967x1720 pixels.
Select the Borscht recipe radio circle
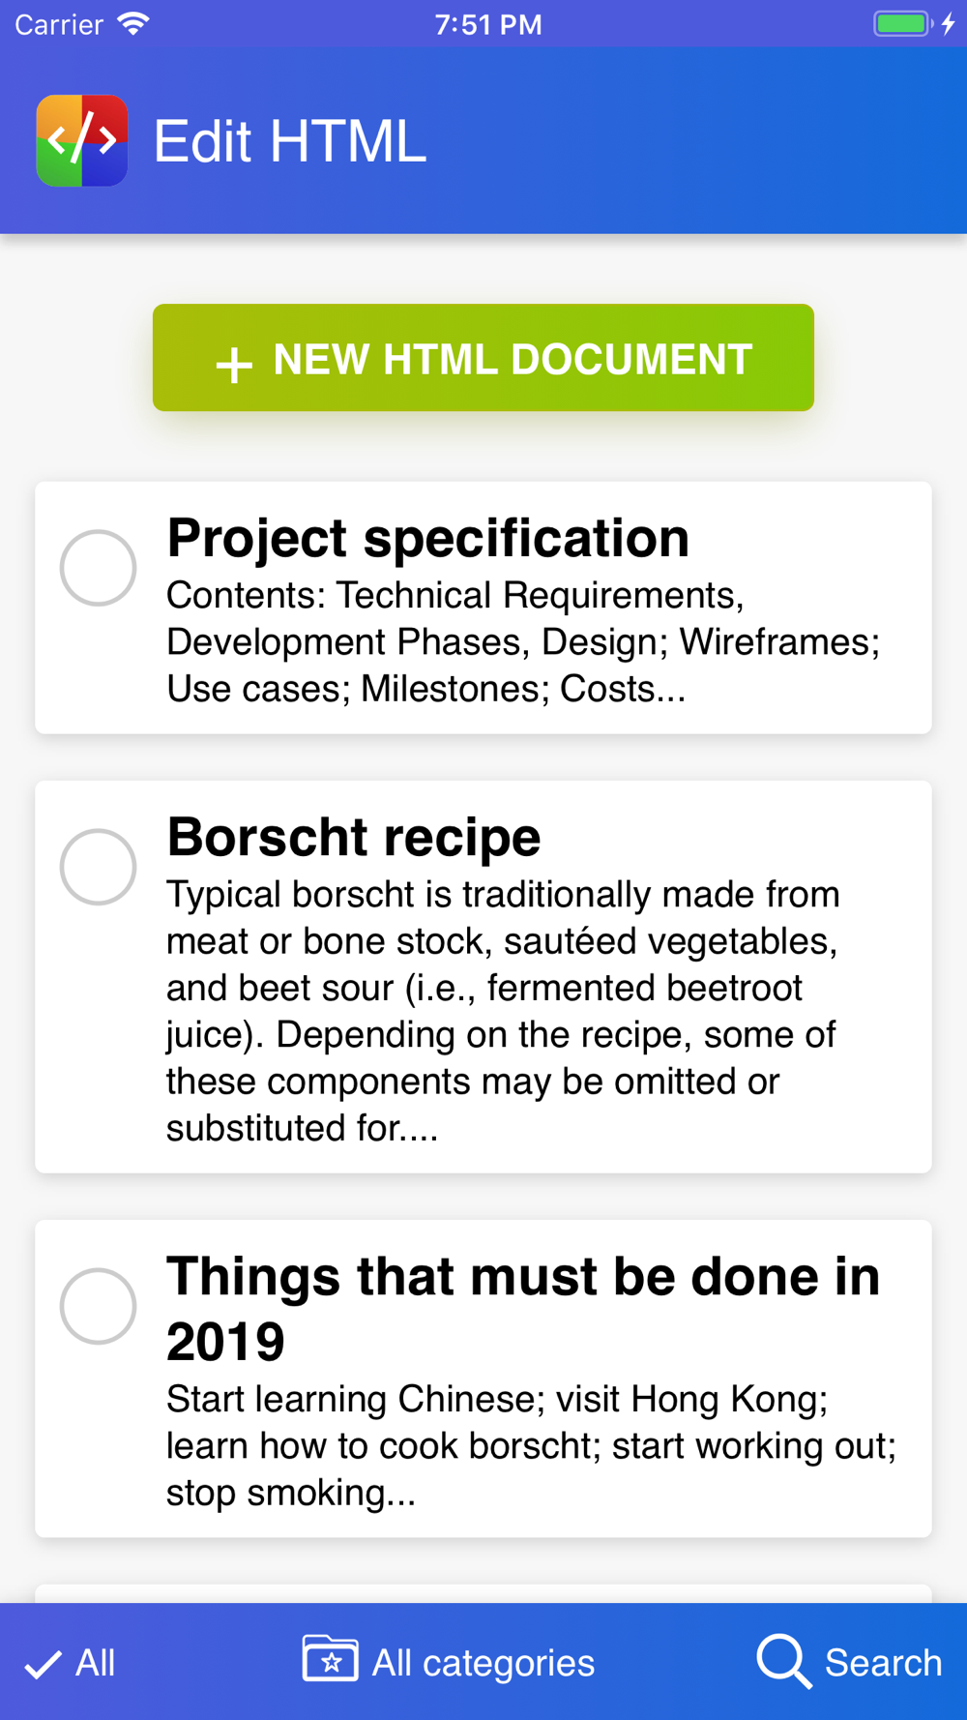click(x=98, y=867)
